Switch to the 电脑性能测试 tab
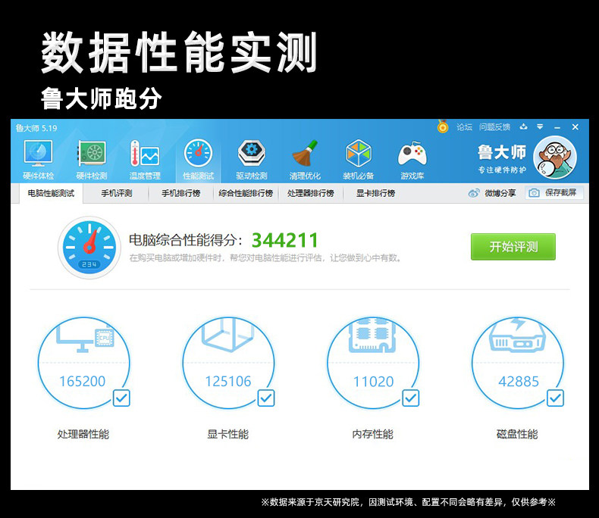Screen dimensions: 599x518 click(51, 193)
